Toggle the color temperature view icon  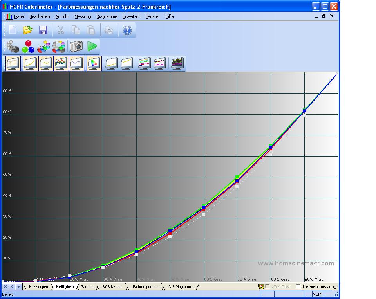76,63
